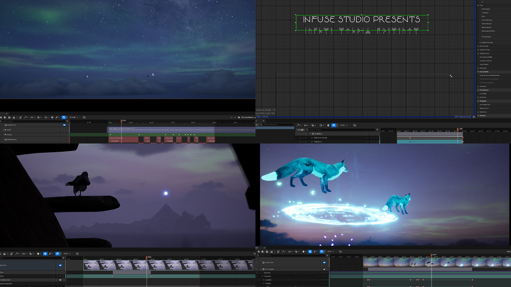Image resolution: width=511 pixels, height=287 pixels.
Task: Toggle snapping magnet in SEQ_IntroMaster sequencer toolbar
Action: [64, 117]
